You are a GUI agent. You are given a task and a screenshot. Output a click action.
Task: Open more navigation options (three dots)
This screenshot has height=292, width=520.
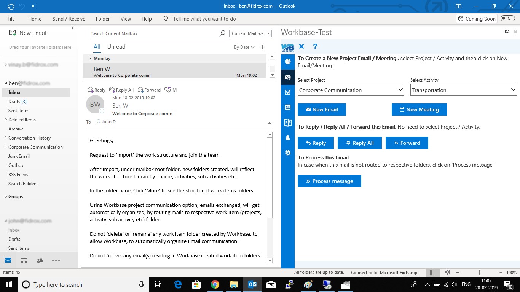click(x=56, y=260)
